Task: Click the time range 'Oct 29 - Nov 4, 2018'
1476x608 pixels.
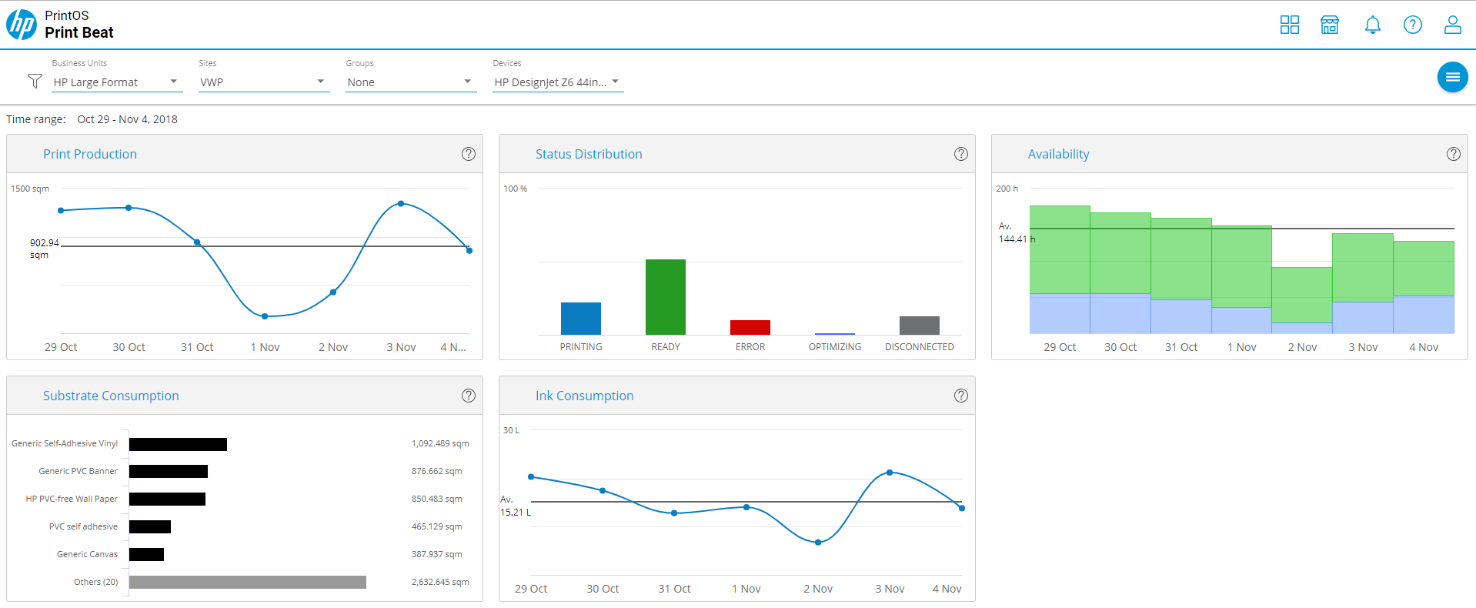Action: pos(127,119)
